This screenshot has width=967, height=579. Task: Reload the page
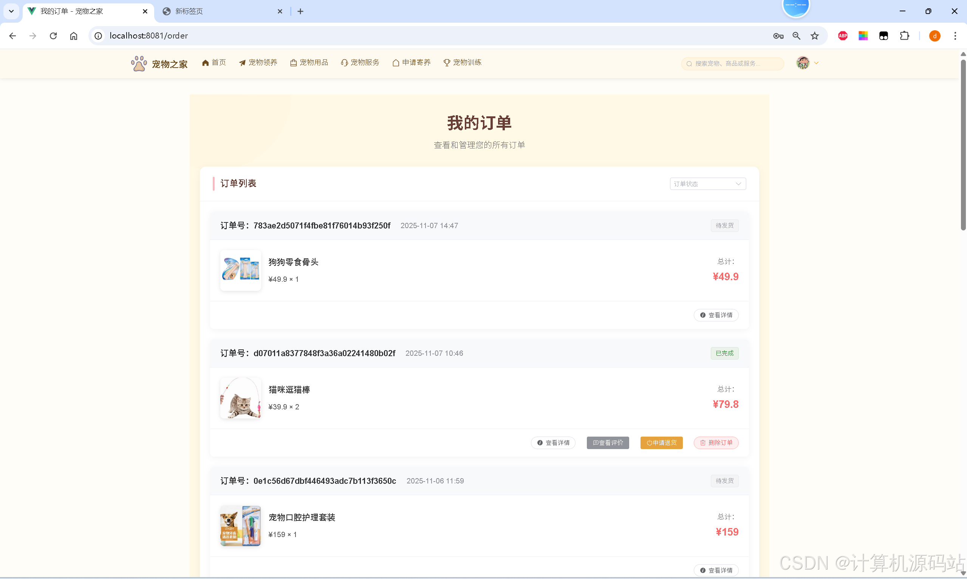53,36
